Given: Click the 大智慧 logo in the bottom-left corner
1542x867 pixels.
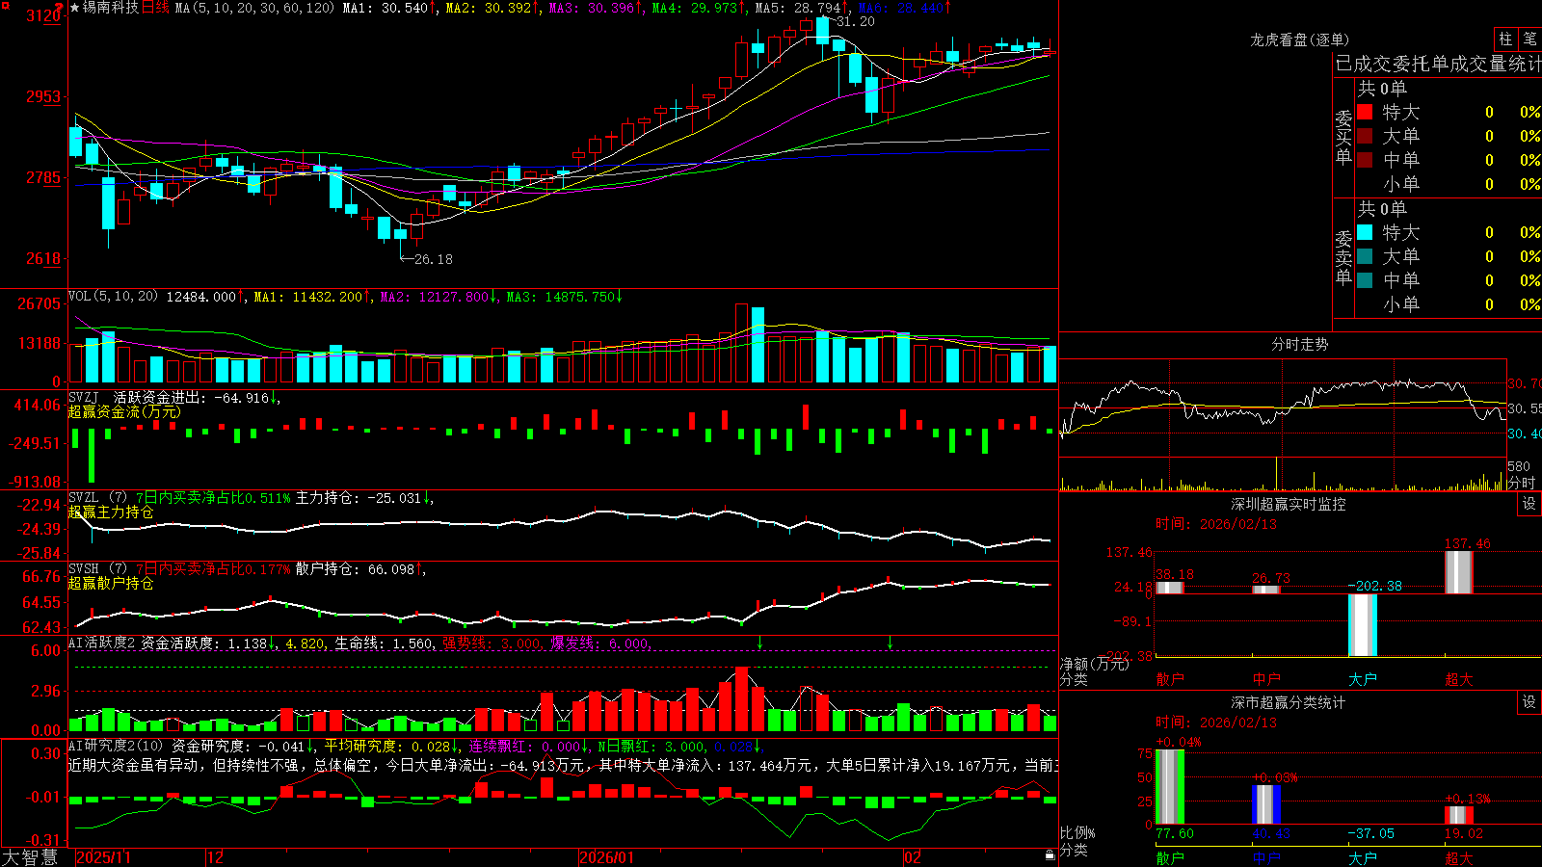Looking at the screenshot, I should tap(30, 857).
